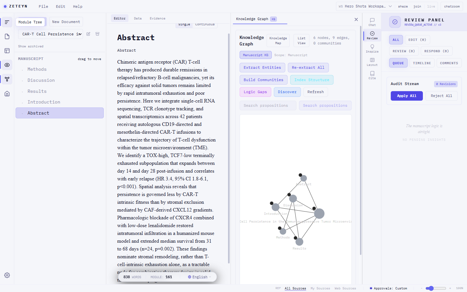Switch to the COMMENTS tab
The height and width of the screenshot is (292, 467).
pyautogui.click(x=449, y=63)
